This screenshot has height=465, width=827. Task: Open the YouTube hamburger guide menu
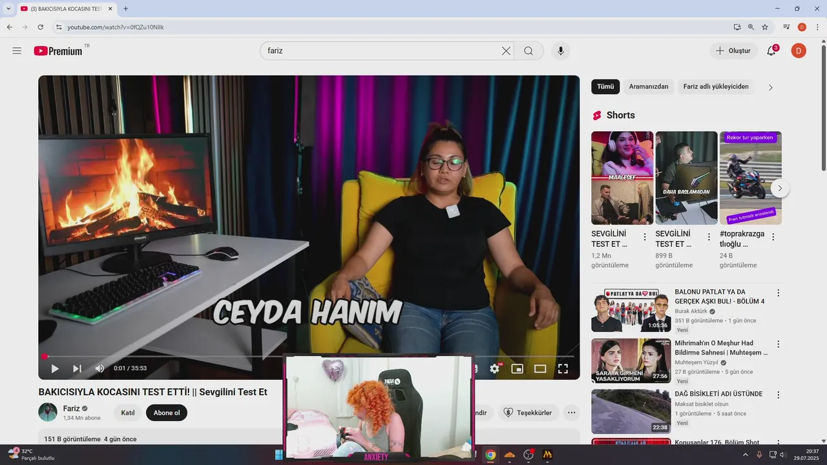tap(17, 51)
